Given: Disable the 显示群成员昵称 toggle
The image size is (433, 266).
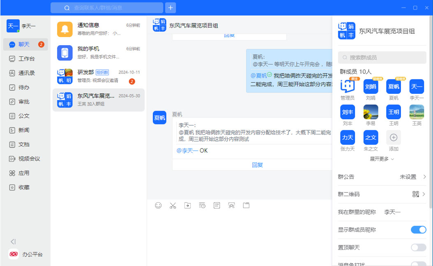Looking at the screenshot, I should coord(418,230).
